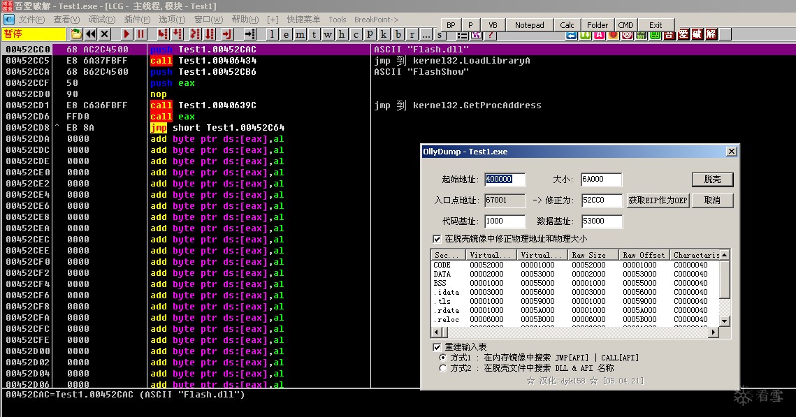Show the Run trace with the '...' button
The image size is (796, 417).
(x=426, y=34)
